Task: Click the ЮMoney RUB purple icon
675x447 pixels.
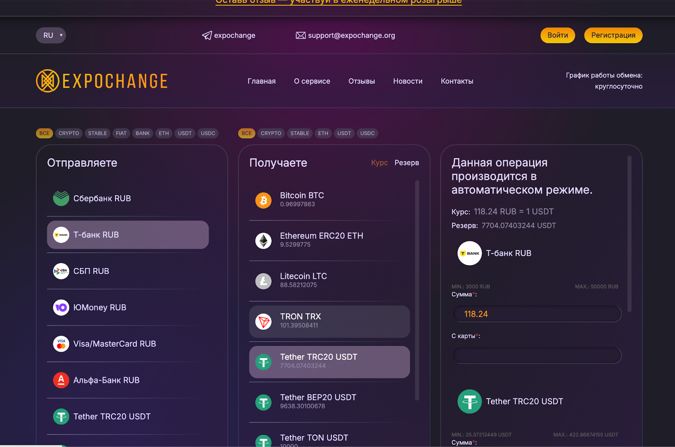Action: click(61, 308)
